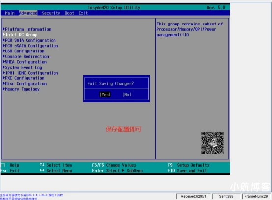This screenshot has height=200, width=272.
Task: Select the Exit menu tab
Action: pyautogui.click(x=83, y=13)
